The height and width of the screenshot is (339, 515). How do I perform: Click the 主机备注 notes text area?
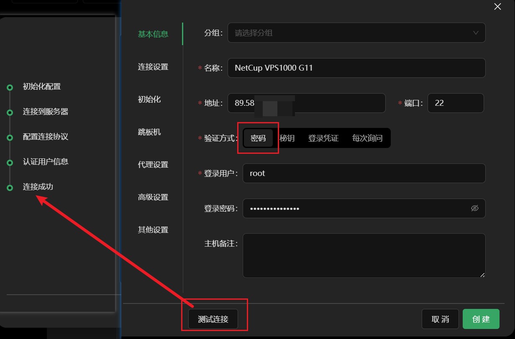pyautogui.click(x=364, y=255)
